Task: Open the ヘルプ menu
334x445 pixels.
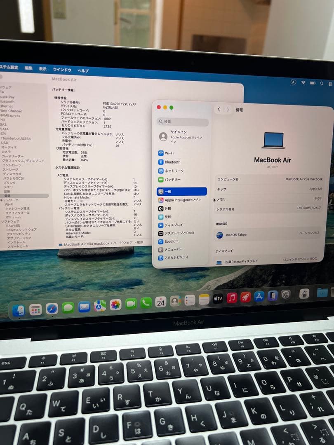Action: tap(82, 70)
